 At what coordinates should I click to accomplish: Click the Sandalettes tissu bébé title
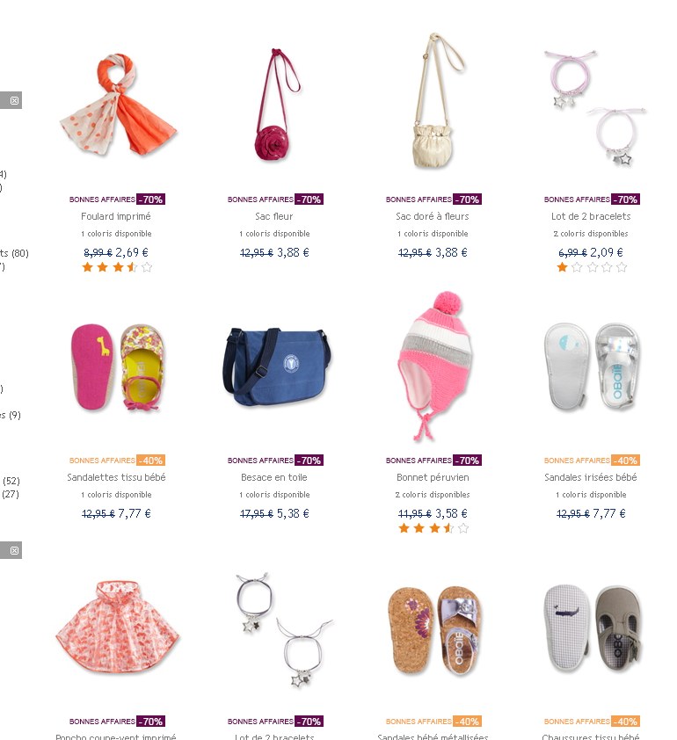(116, 477)
